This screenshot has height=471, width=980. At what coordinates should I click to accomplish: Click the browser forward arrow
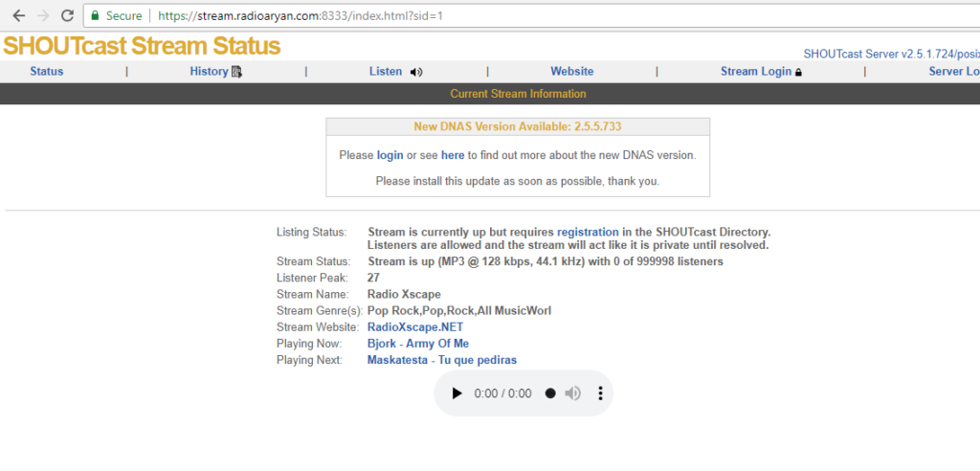click(x=43, y=16)
